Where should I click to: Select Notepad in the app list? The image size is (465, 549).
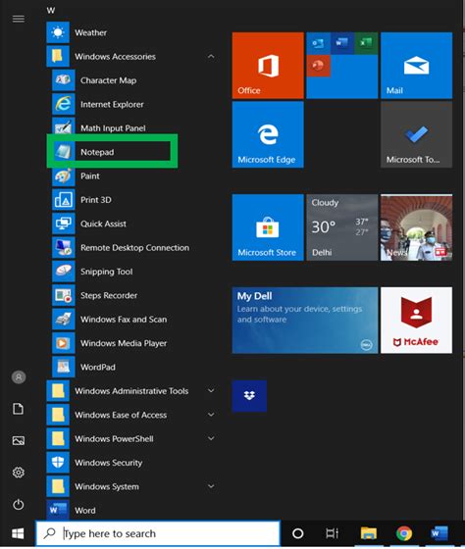click(112, 152)
